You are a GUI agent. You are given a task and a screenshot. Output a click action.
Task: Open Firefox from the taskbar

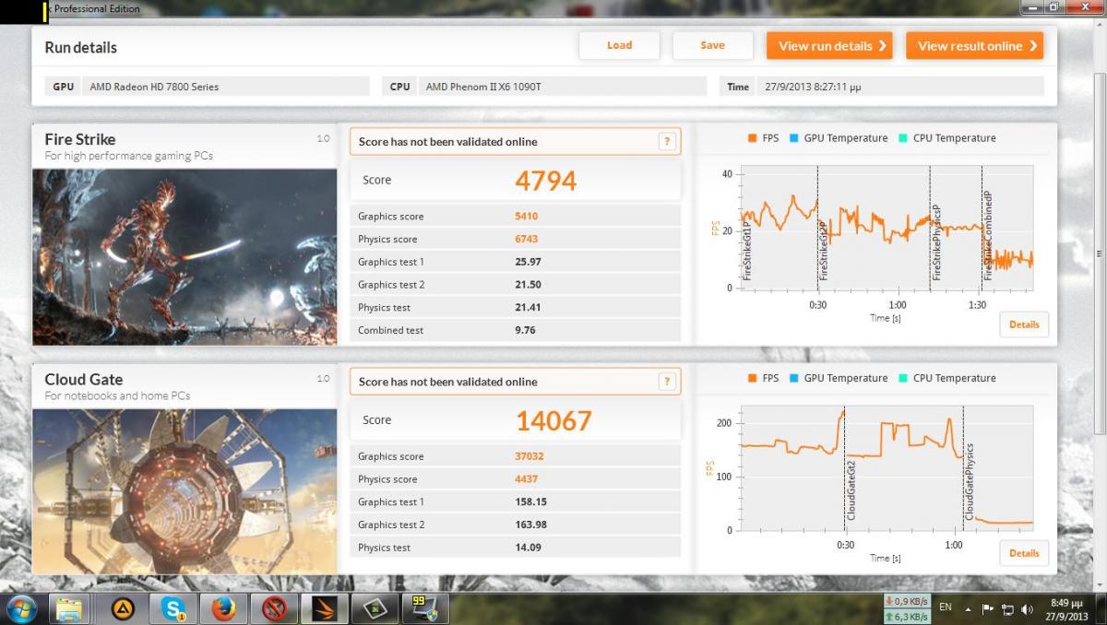(223, 608)
